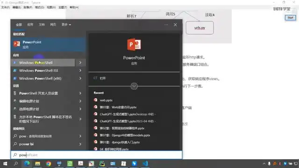The width and height of the screenshot is (299, 168).
Task: Open Typora's 帮助(H) menu
Action: (x=74, y=7)
